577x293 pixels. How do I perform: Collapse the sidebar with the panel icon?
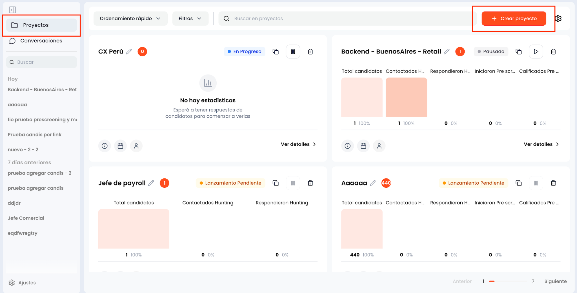pyautogui.click(x=12, y=10)
